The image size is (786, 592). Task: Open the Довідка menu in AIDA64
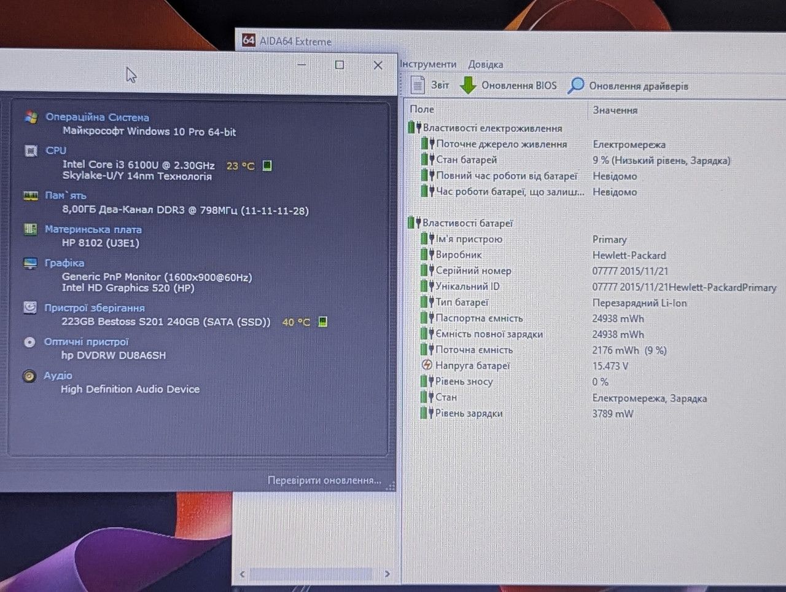(x=485, y=64)
